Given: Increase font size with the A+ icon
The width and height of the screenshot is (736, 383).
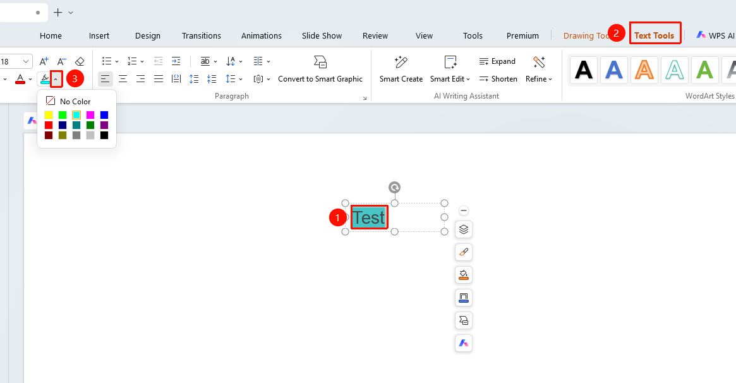Looking at the screenshot, I should pos(44,61).
